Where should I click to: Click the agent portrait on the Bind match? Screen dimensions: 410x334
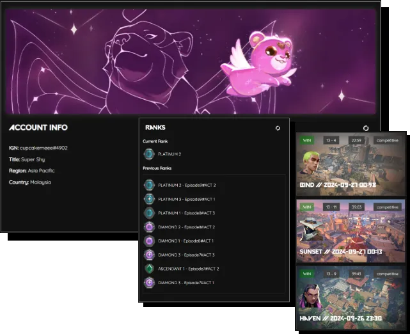tap(310, 163)
